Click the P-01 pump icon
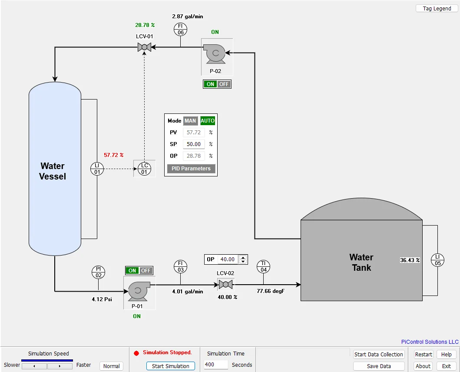 [139, 291]
